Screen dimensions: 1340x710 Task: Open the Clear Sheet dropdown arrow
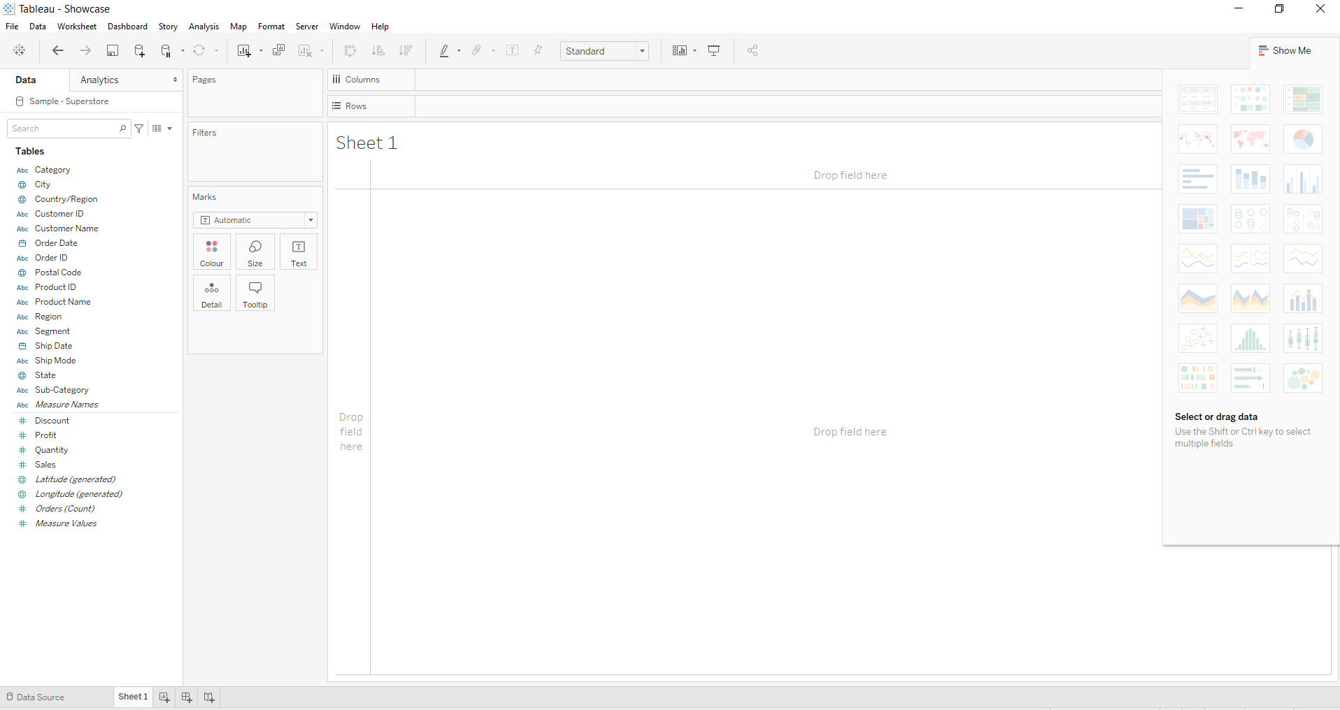(x=322, y=51)
